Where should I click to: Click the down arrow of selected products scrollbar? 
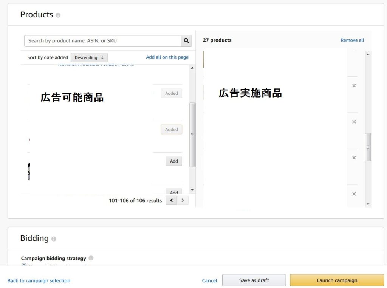point(368,204)
